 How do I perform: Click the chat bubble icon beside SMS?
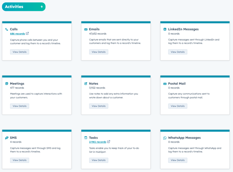[x=7, y=138]
